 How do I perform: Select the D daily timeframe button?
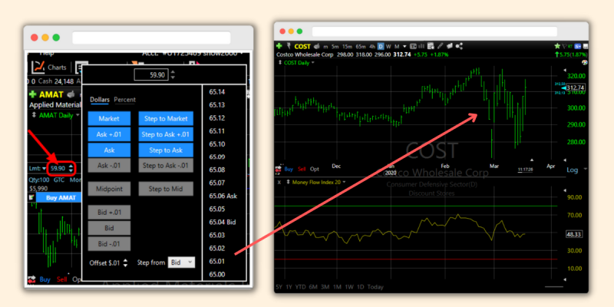[381, 46]
